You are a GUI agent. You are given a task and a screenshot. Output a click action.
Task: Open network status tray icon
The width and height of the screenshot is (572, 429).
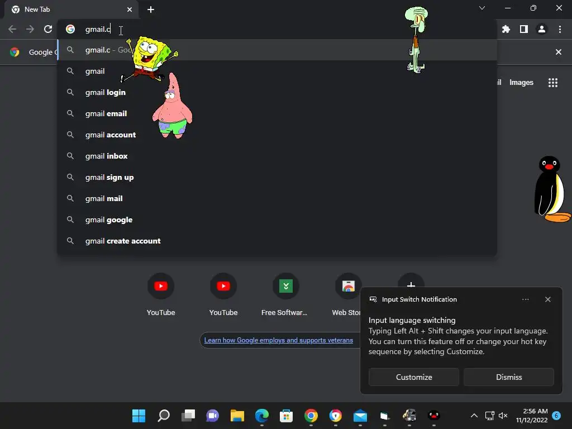(489, 416)
